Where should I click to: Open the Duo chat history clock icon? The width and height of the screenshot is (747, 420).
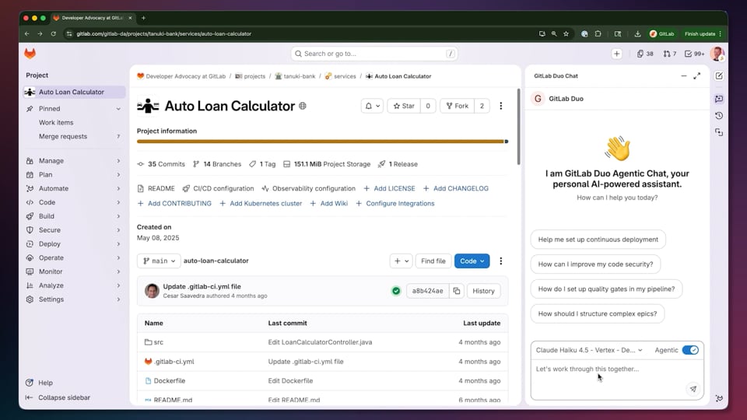pyautogui.click(x=719, y=116)
